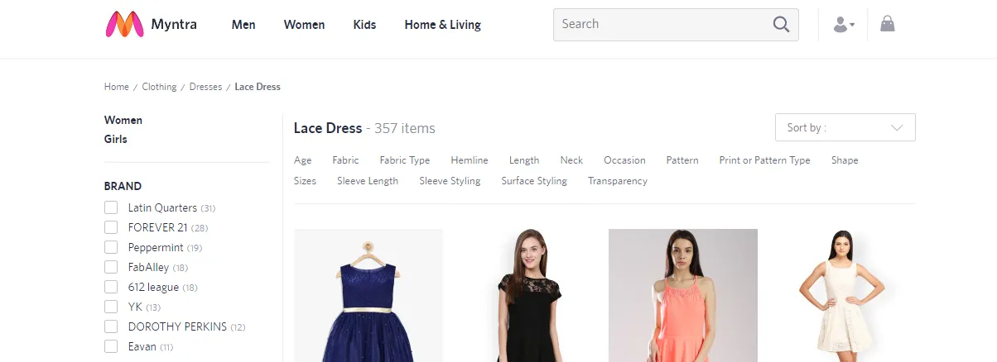The width and height of the screenshot is (997, 362).
Task: Open the user profile icon
Action: point(843,25)
